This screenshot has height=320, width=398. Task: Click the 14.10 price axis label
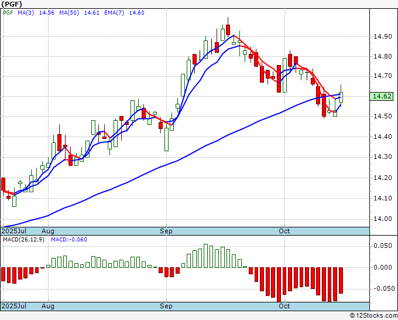click(383, 198)
